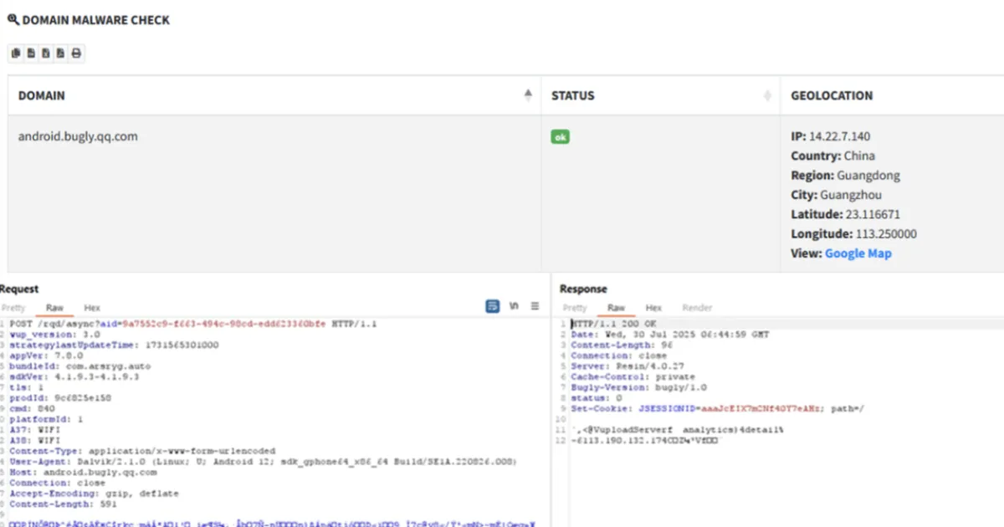Image resolution: width=1004 pixels, height=527 pixels.
Task: Click the Country: China entry
Action: click(832, 156)
